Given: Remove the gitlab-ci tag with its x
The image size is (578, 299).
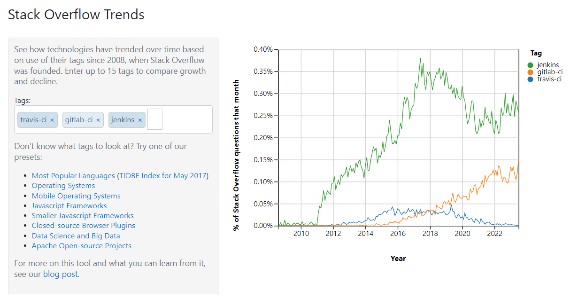Looking at the screenshot, I should tap(98, 120).
